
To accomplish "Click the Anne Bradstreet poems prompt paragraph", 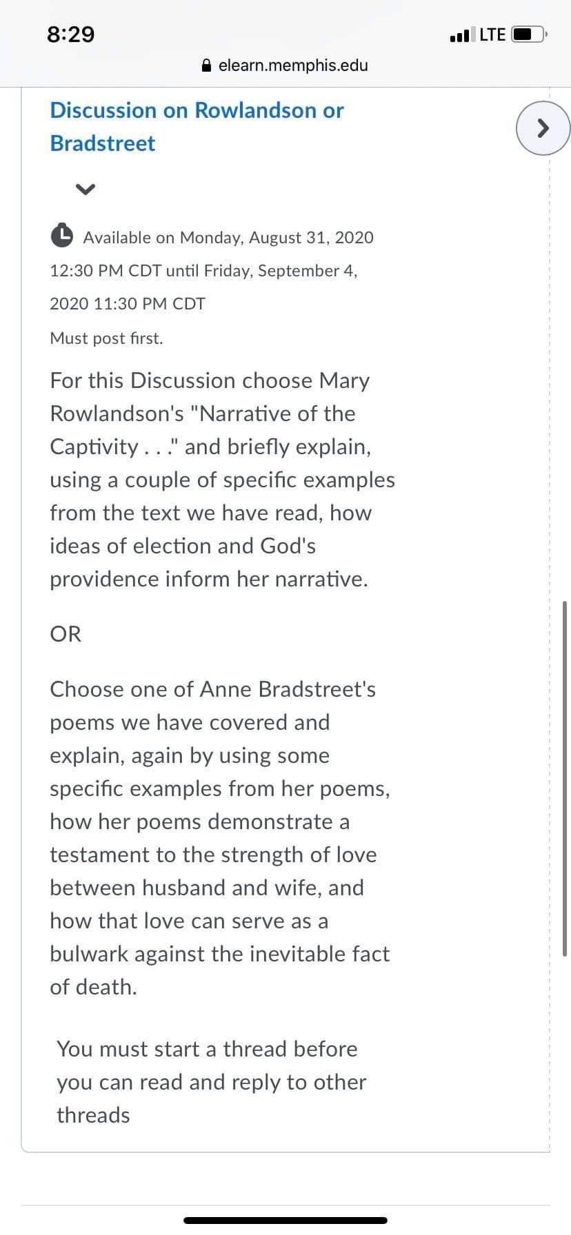I will tap(220, 838).
